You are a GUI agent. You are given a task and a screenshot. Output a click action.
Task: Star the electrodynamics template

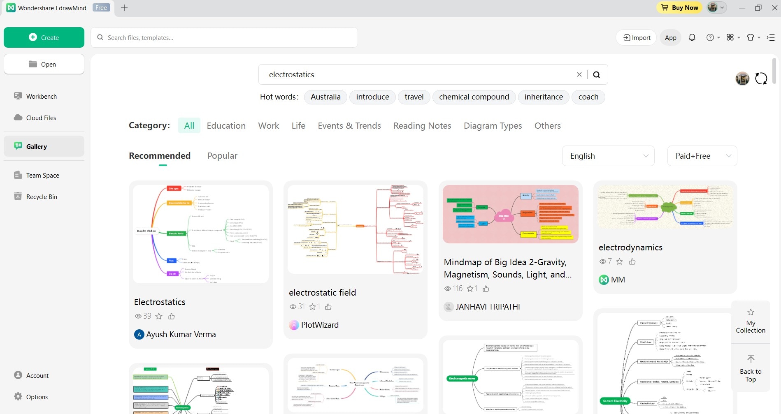620,261
